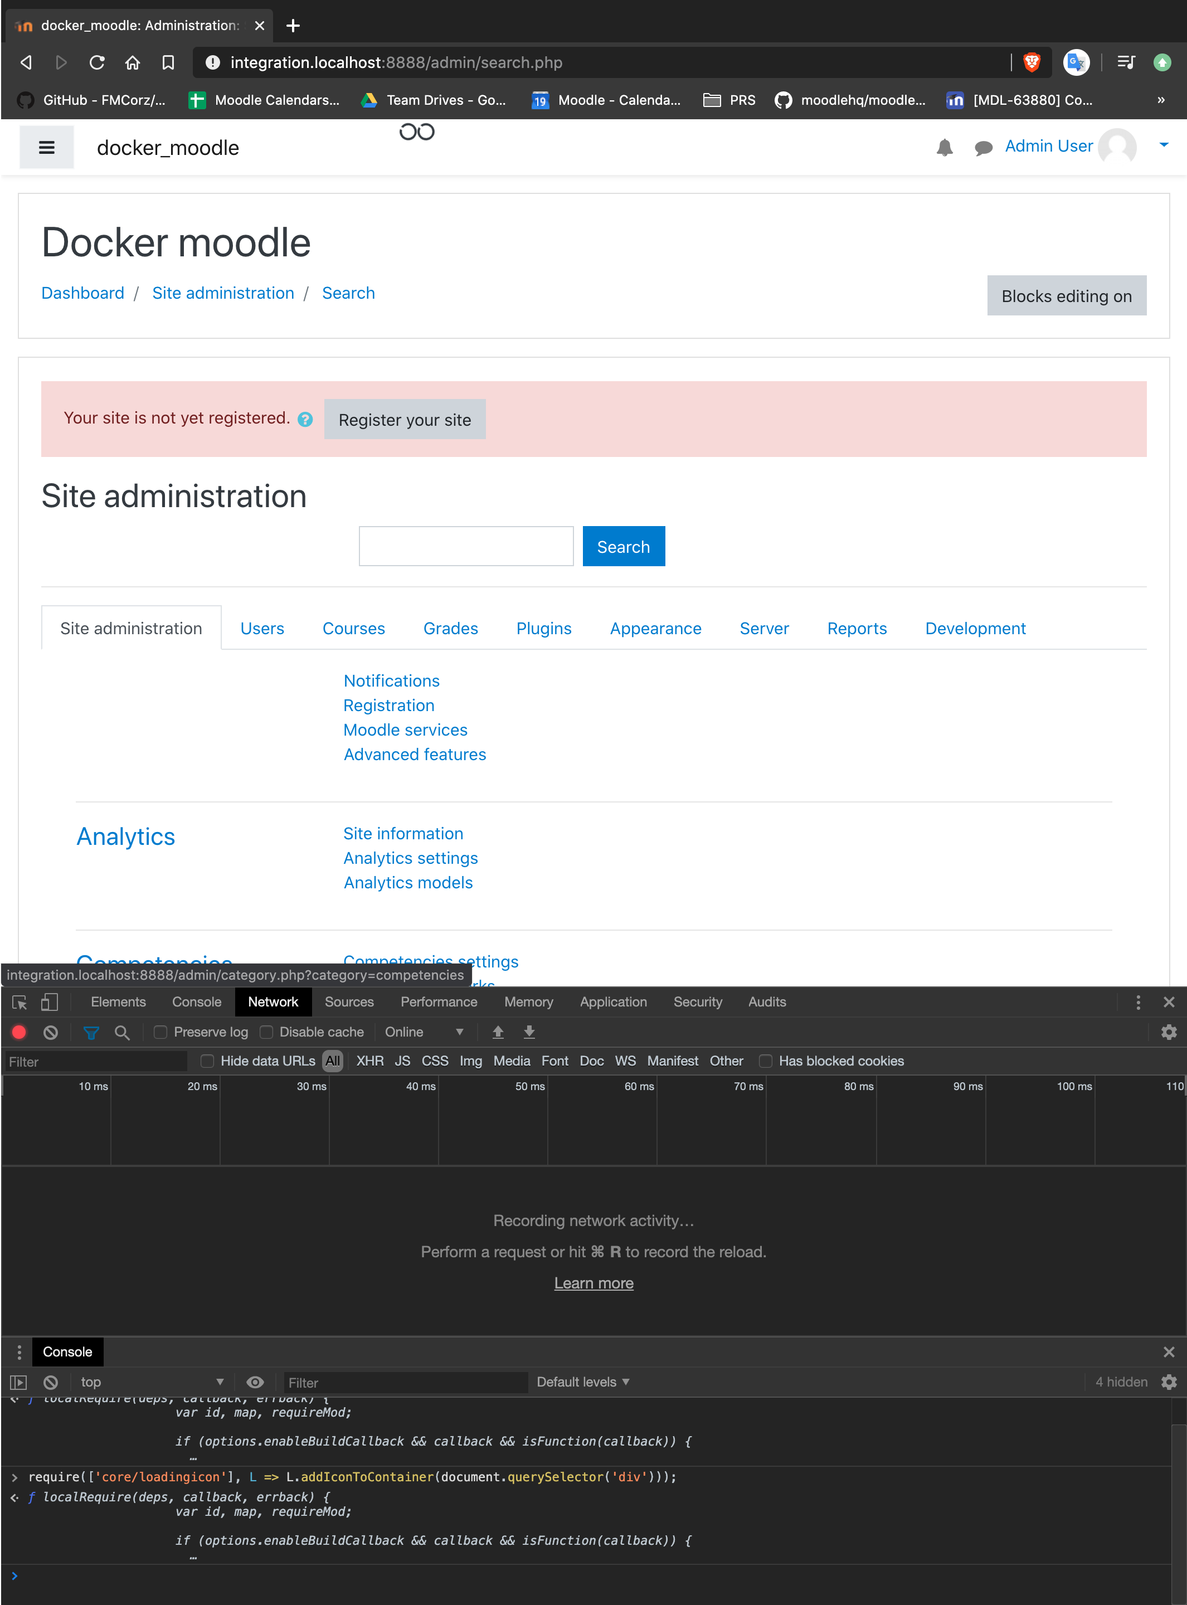Image resolution: width=1187 pixels, height=1605 pixels.
Task: Enable Preserve log checkbox
Action: [x=161, y=1033]
